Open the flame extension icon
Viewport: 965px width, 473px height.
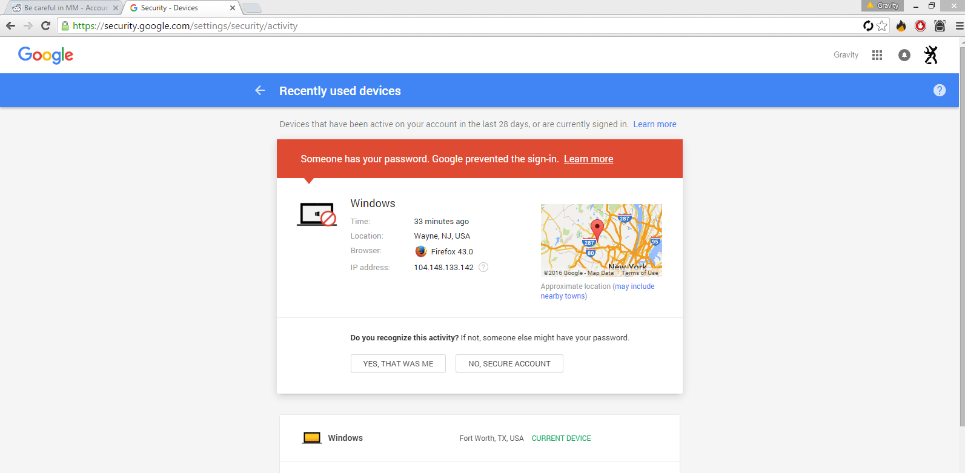pos(901,25)
